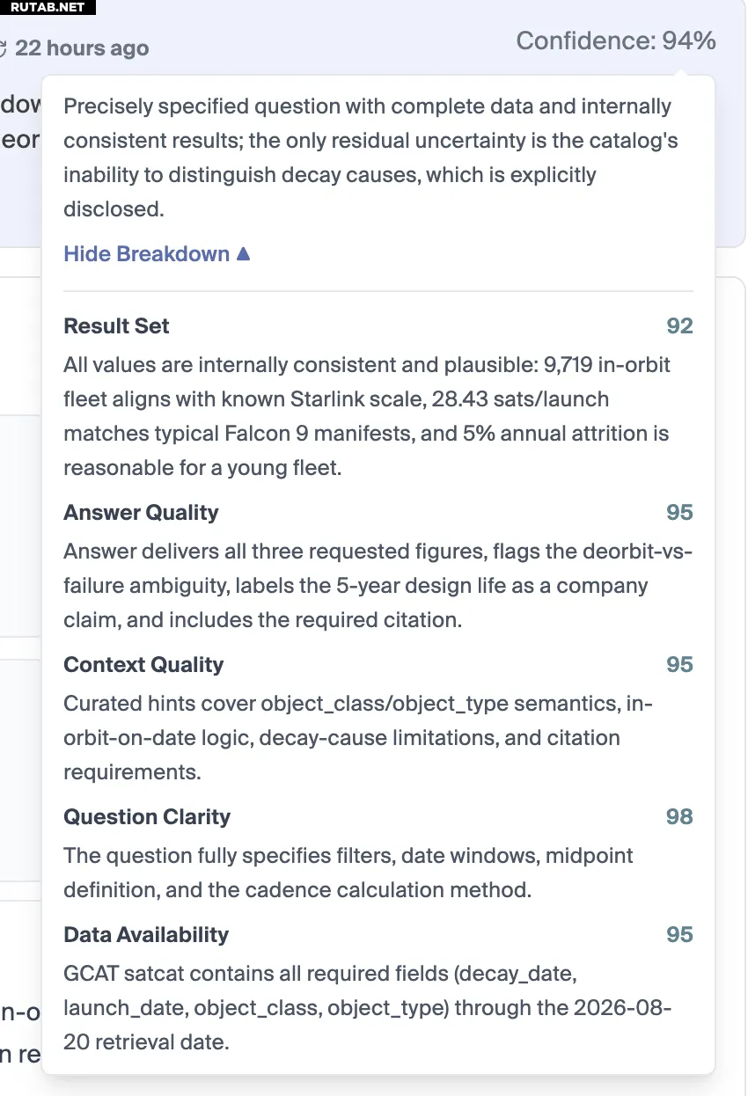This screenshot has width=748, height=1096.
Task: Click the Context Quality score value
Action: point(679,665)
